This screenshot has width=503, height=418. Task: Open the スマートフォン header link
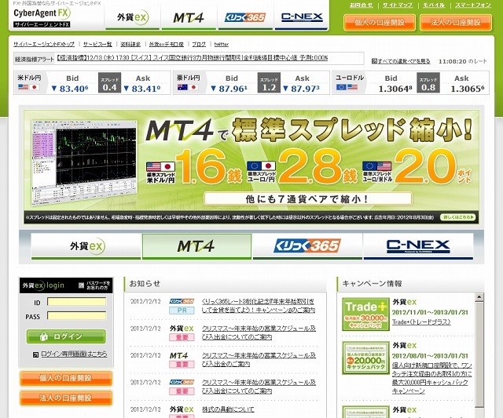click(x=473, y=5)
